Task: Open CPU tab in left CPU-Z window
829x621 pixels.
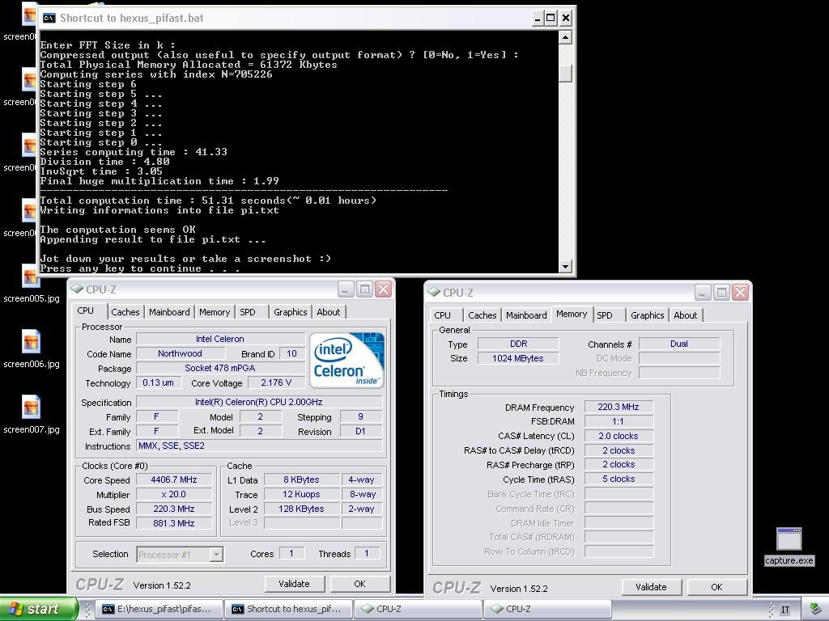Action: point(86,311)
